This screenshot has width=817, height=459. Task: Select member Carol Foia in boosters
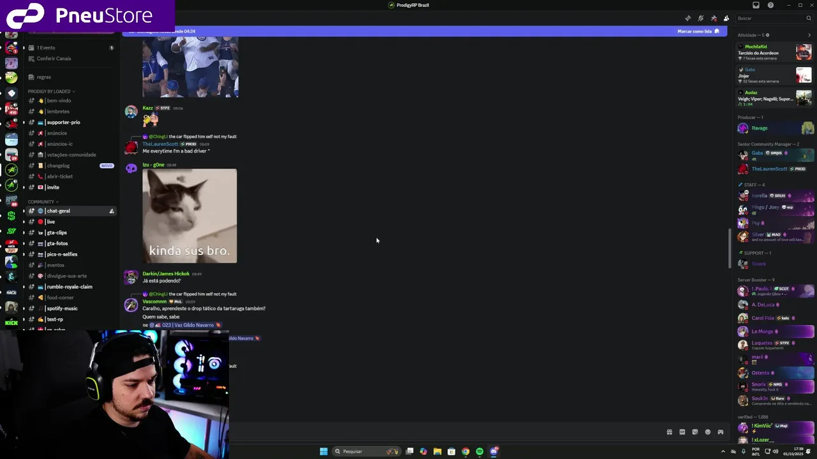776,318
